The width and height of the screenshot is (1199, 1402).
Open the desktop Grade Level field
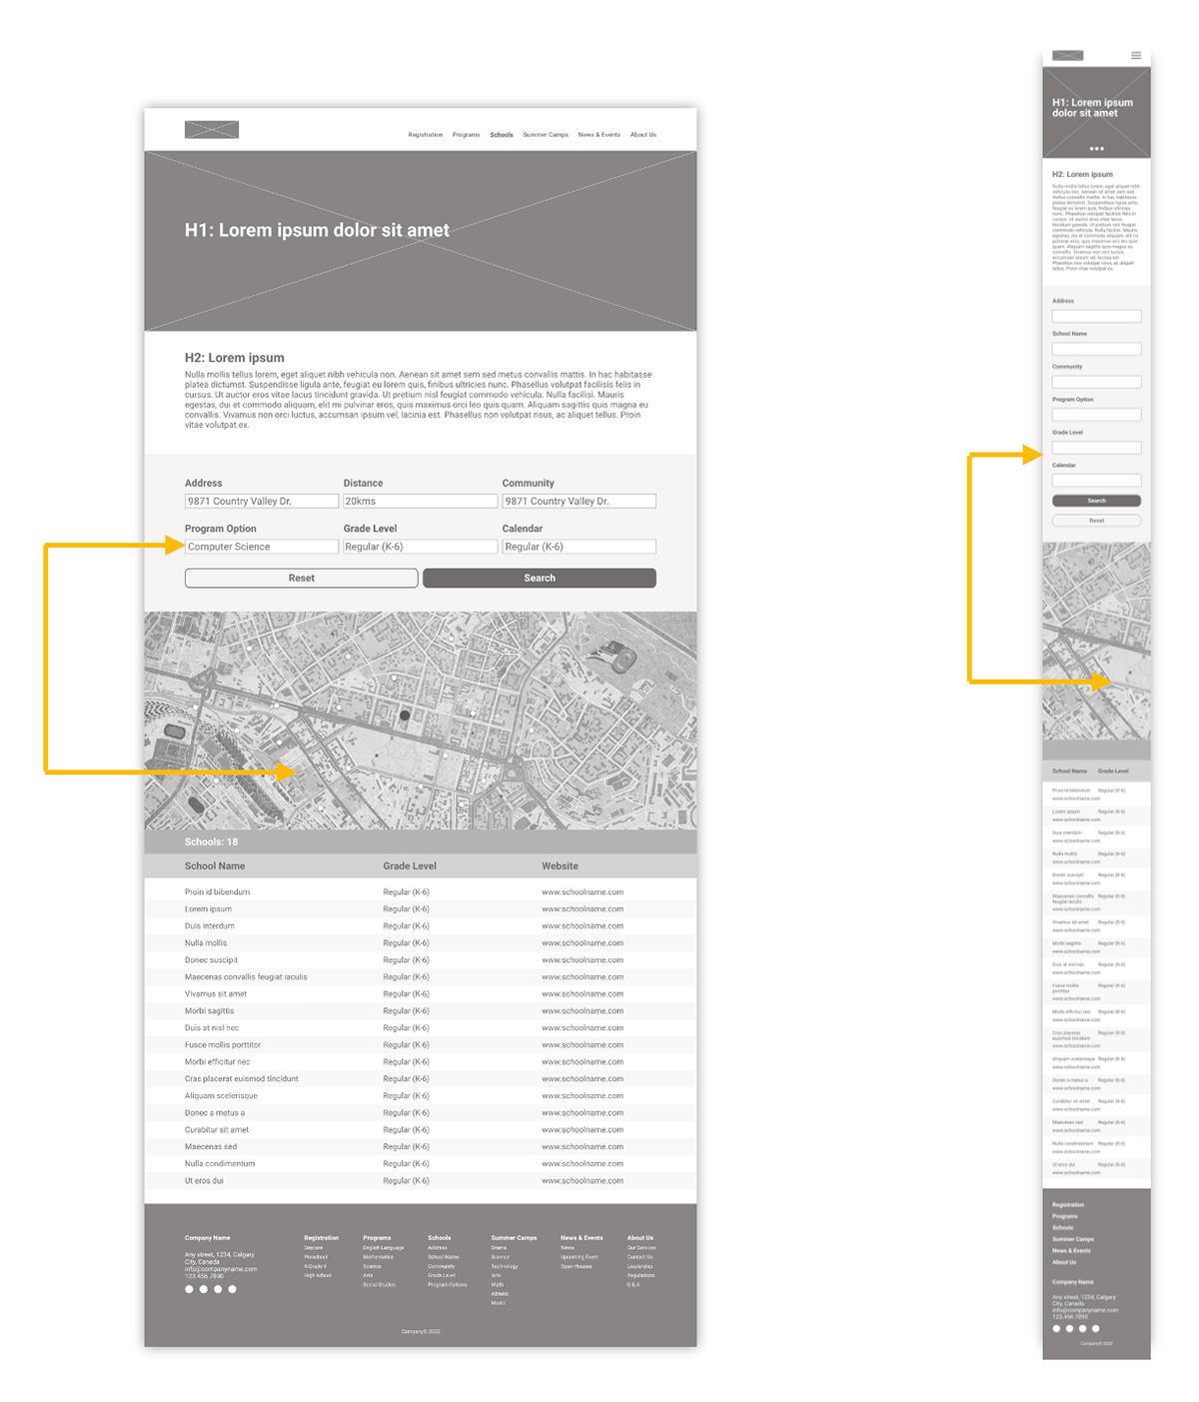pos(420,547)
